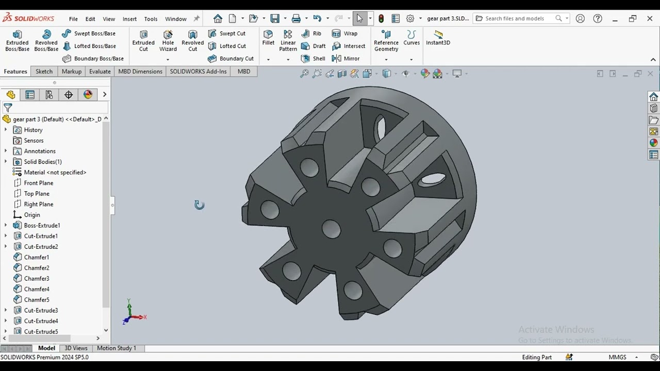Screen dimensions: 660x371
Task: Open Reference Geometry tool
Action: click(386, 41)
